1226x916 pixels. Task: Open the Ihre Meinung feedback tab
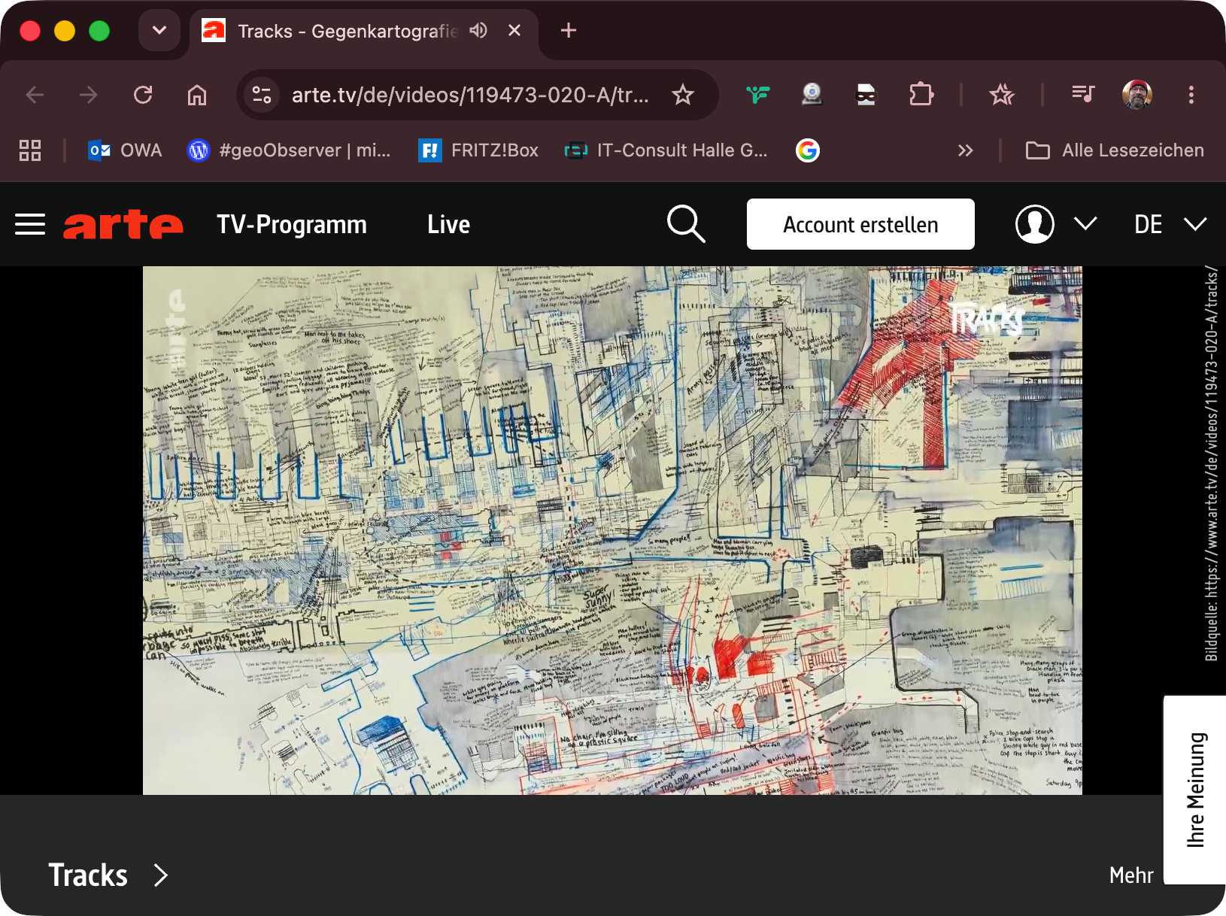[1195, 790]
